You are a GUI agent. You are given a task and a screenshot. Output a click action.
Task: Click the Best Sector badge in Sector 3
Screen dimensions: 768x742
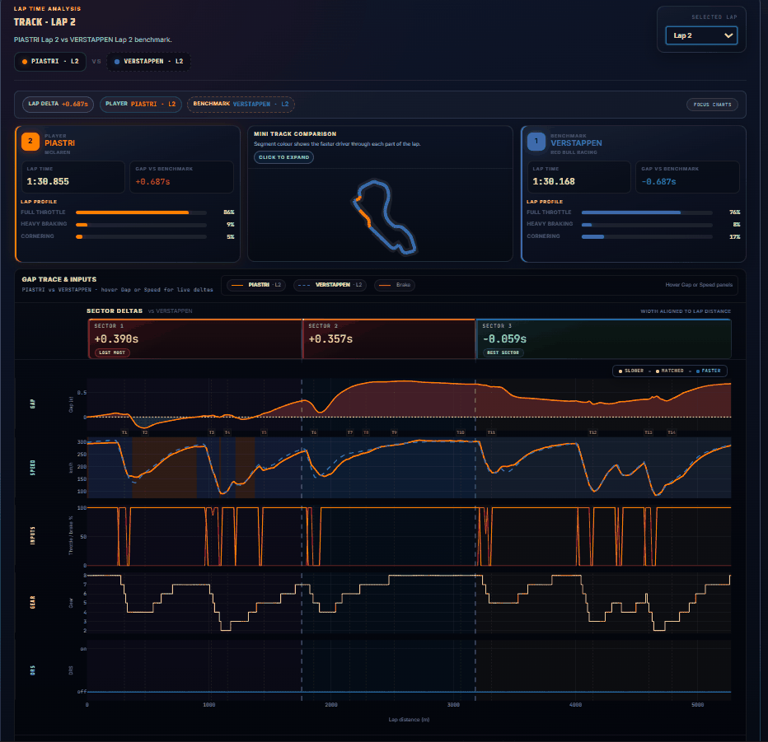(x=503, y=352)
